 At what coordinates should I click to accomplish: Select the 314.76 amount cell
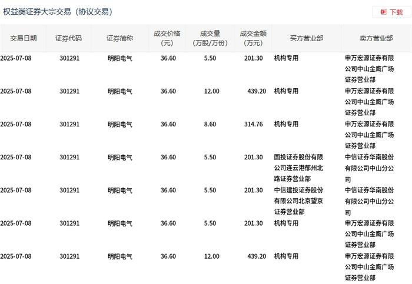(x=253, y=124)
